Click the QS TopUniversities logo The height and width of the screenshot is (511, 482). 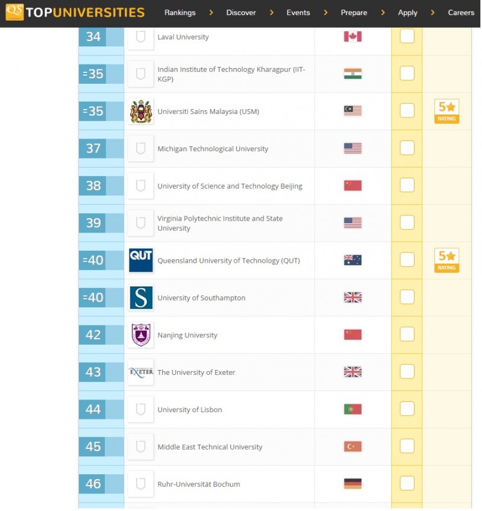pos(75,12)
